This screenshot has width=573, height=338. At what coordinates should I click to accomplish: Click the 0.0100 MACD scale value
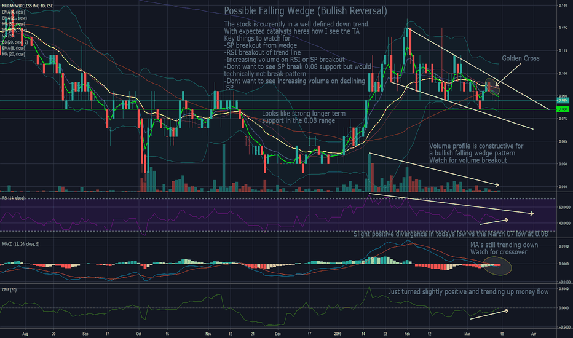(564, 246)
